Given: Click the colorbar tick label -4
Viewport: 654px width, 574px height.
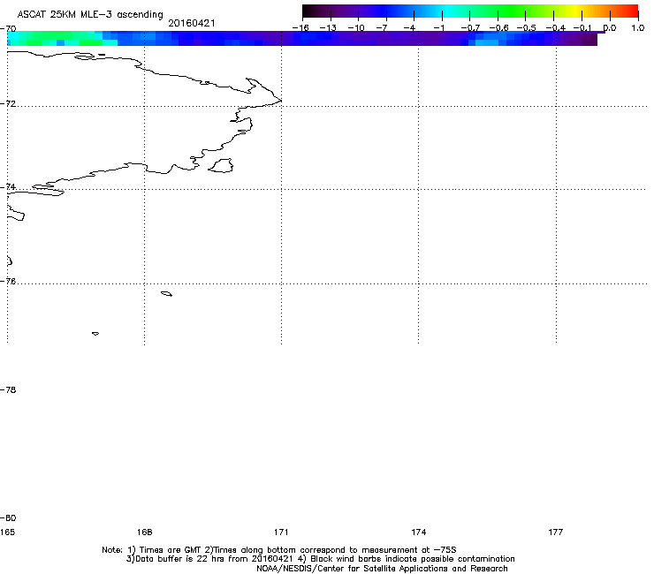Looking at the screenshot, I should [411, 28].
